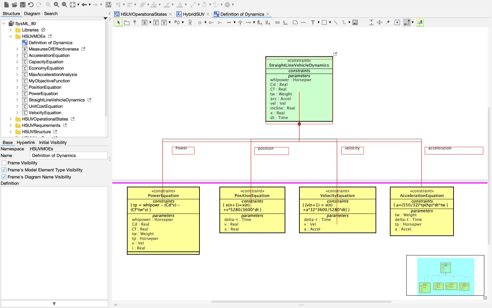This screenshot has height=308, width=492.
Task: Click the Zoom Out magnifier
Action: (65, 5)
